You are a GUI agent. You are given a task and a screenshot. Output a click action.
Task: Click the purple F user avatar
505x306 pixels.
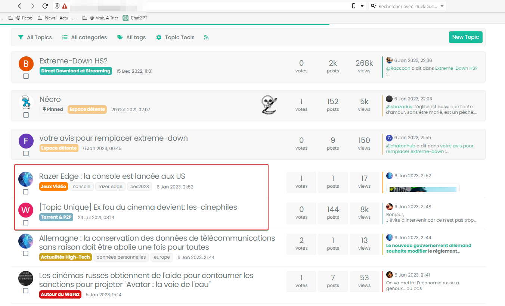[x=26, y=141]
